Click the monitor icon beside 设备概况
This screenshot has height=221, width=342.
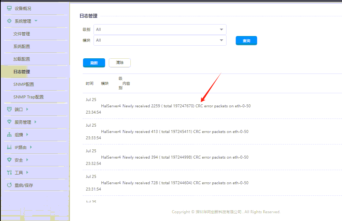pos(9,8)
